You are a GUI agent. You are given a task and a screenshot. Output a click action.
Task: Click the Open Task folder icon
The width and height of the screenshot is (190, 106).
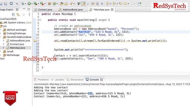tap(66, 4)
